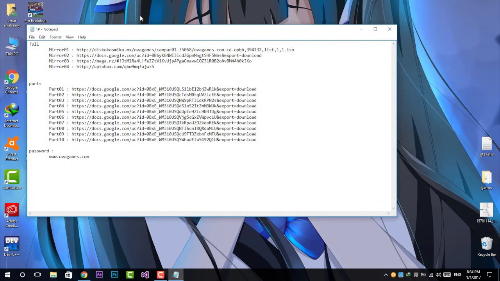
Task: Open the File menu in Notepad
Action: tap(32, 37)
